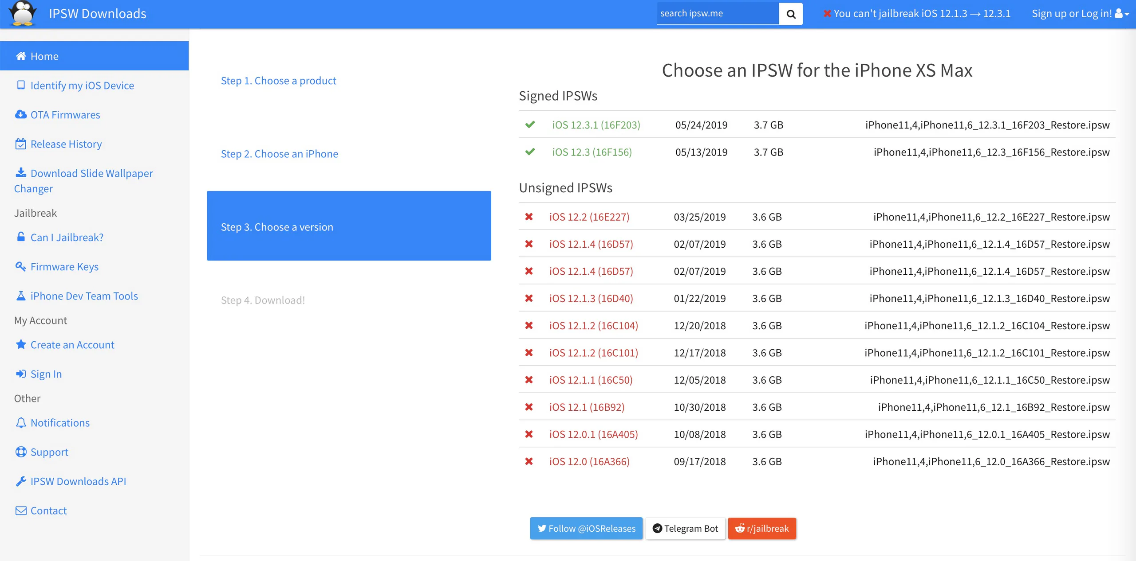
Task: Click the Release History calendar icon
Action: [x=20, y=144]
